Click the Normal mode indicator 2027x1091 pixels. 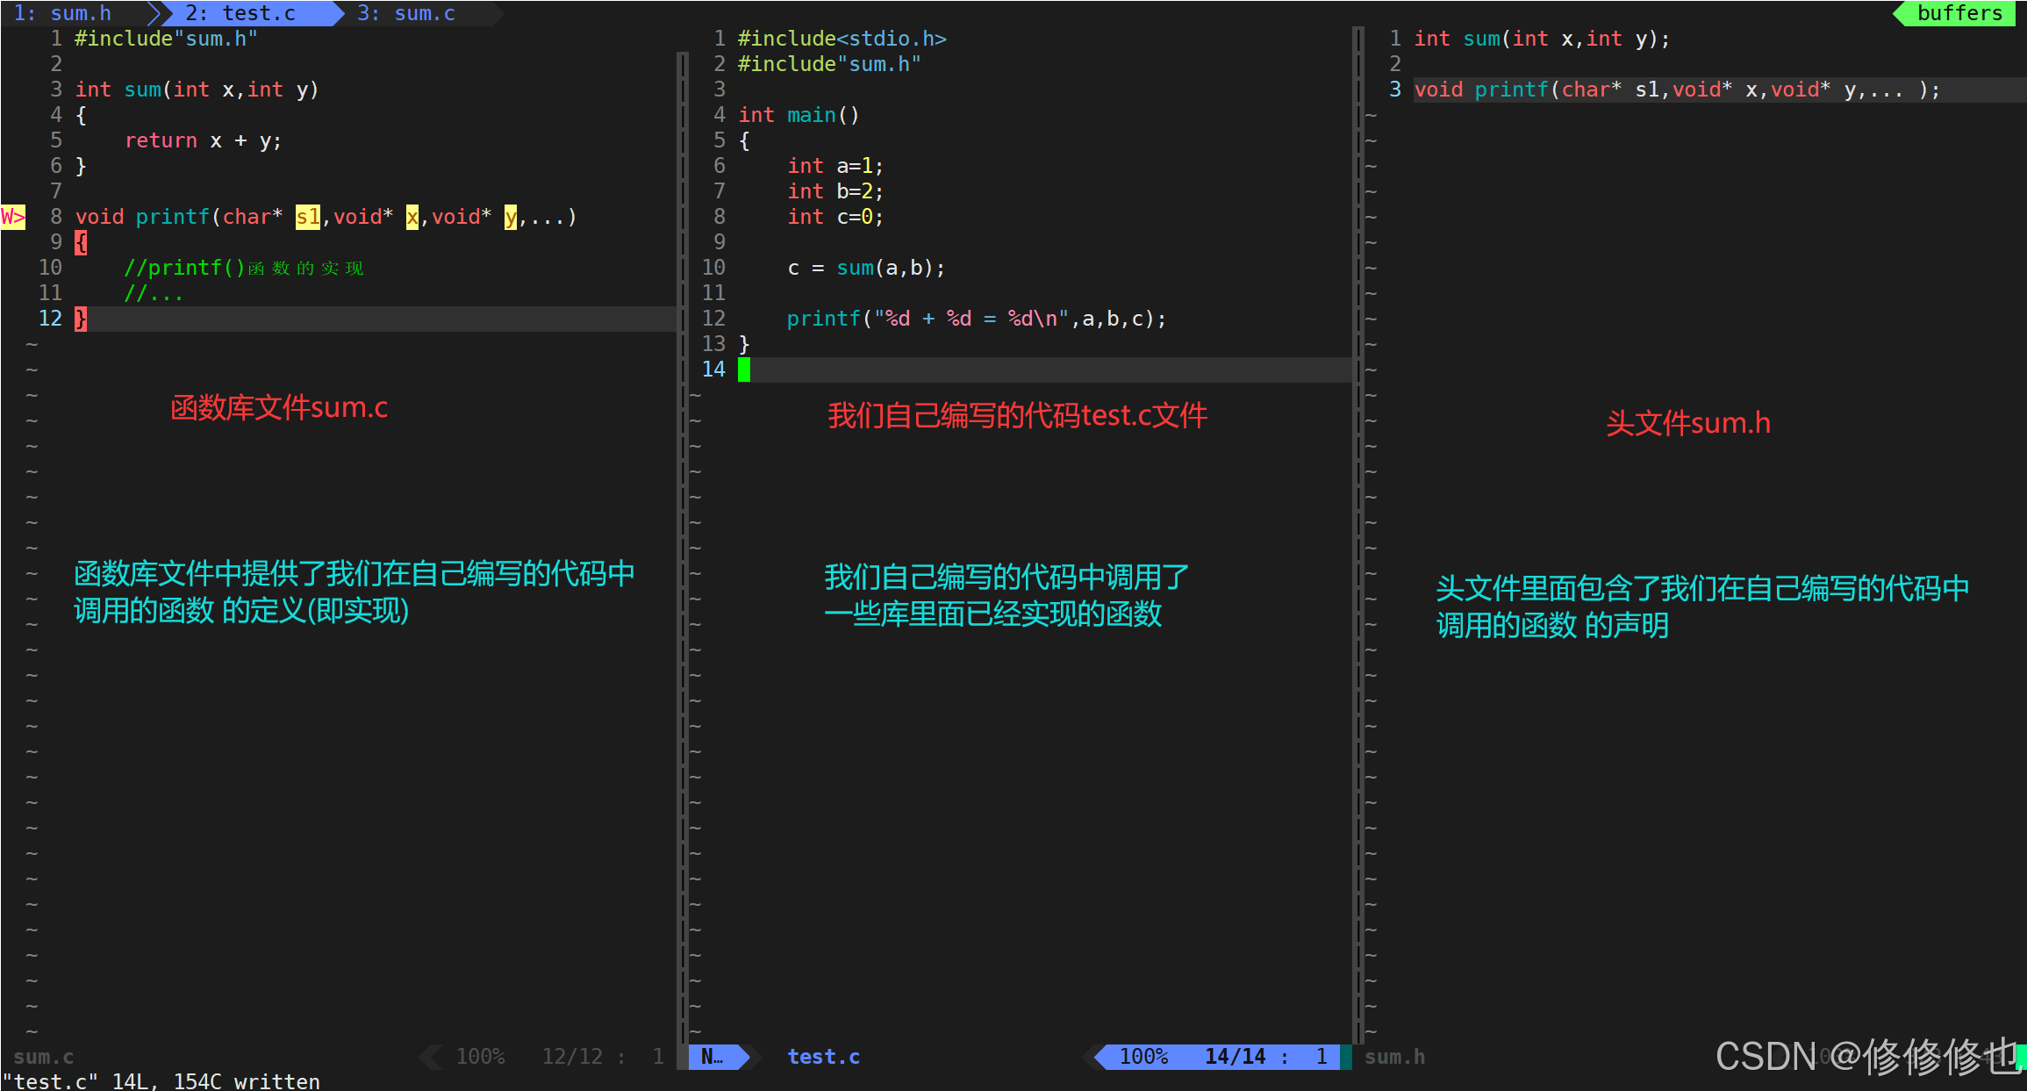pyautogui.click(x=713, y=1057)
